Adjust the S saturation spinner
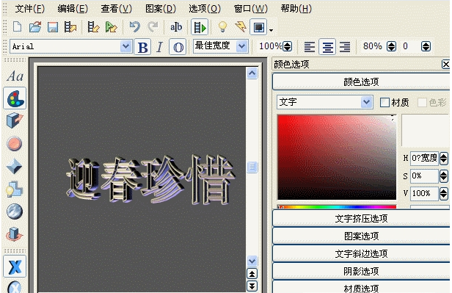Image resolution: width=452 pixels, height=293 pixels. pos(444,176)
